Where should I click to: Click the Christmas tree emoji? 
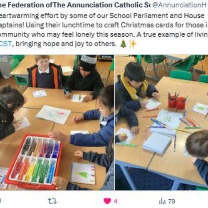(123, 44)
